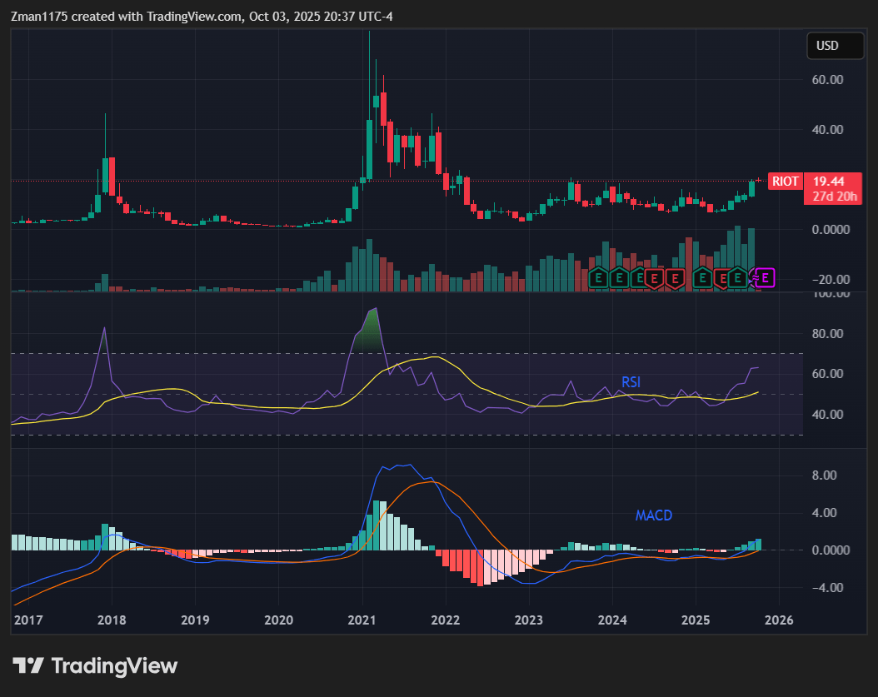Select the red earnings badge between green ones

pyautogui.click(x=721, y=278)
